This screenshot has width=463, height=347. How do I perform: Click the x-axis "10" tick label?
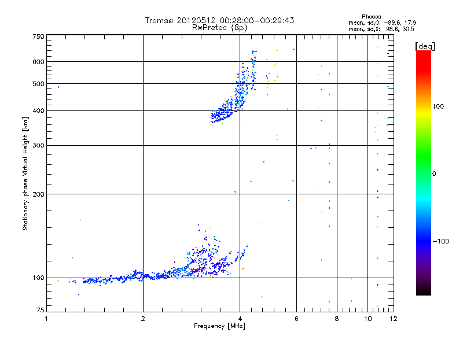[x=368, y=319]
